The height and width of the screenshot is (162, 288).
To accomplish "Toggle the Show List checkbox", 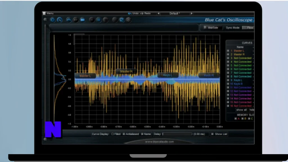I will pyautogui.click(x=213, y=134).
